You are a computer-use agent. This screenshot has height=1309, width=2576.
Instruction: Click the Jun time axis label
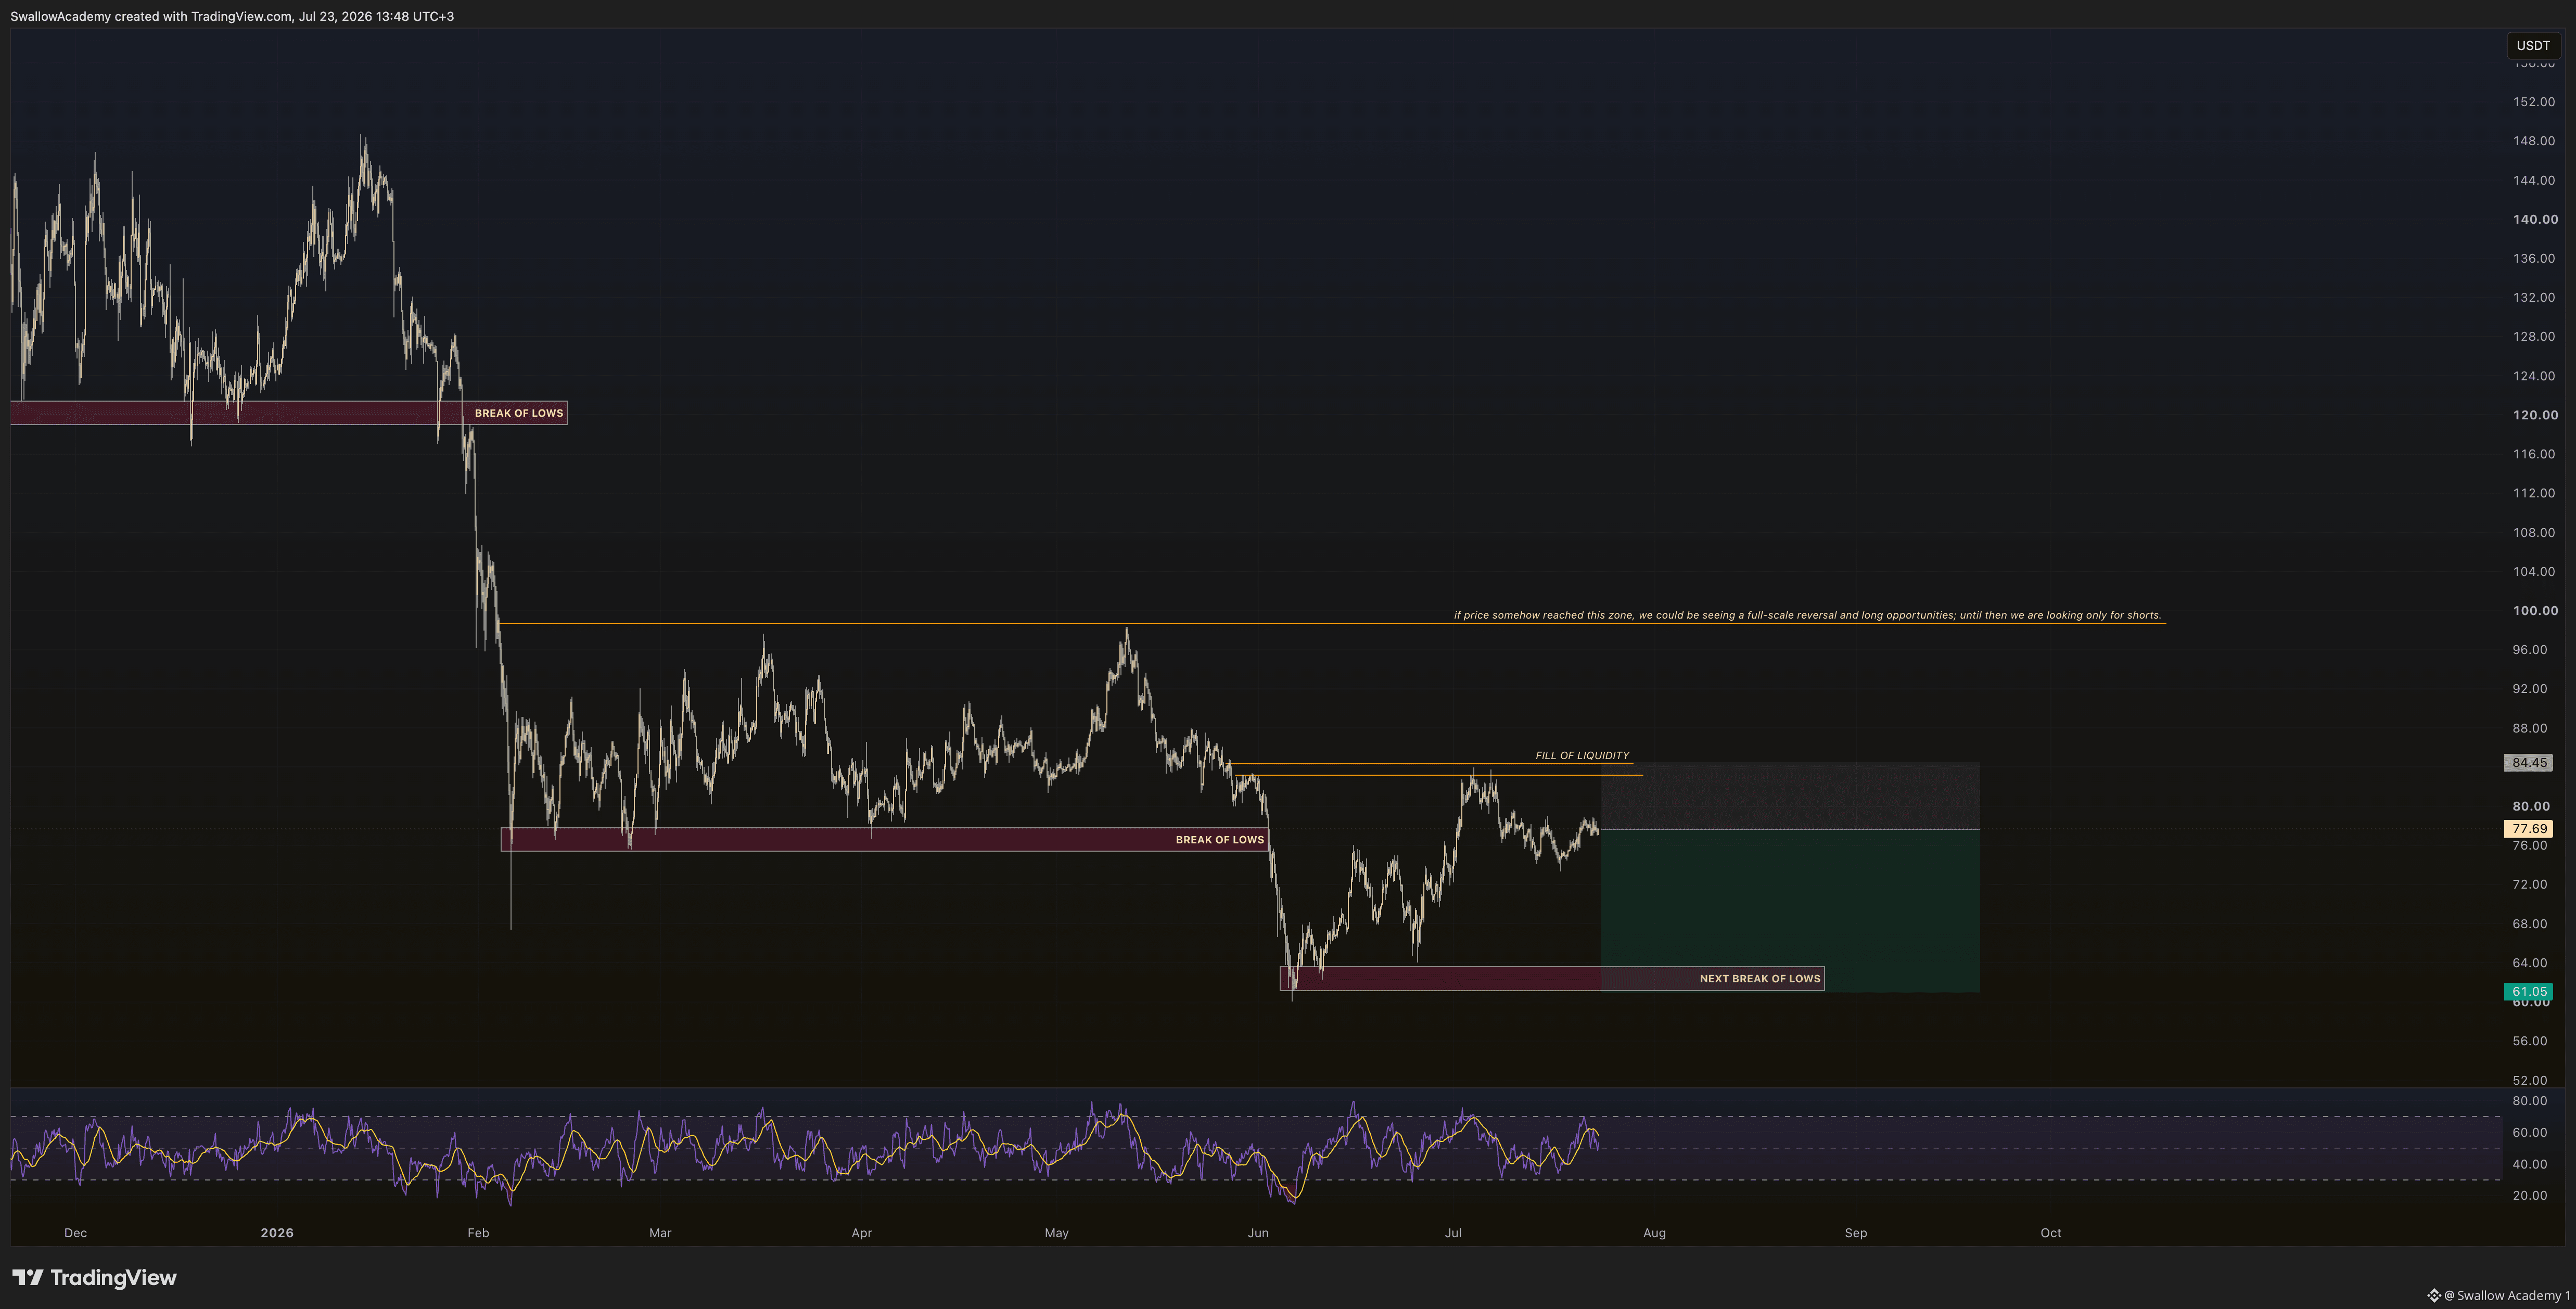tap(1258, 1233)
